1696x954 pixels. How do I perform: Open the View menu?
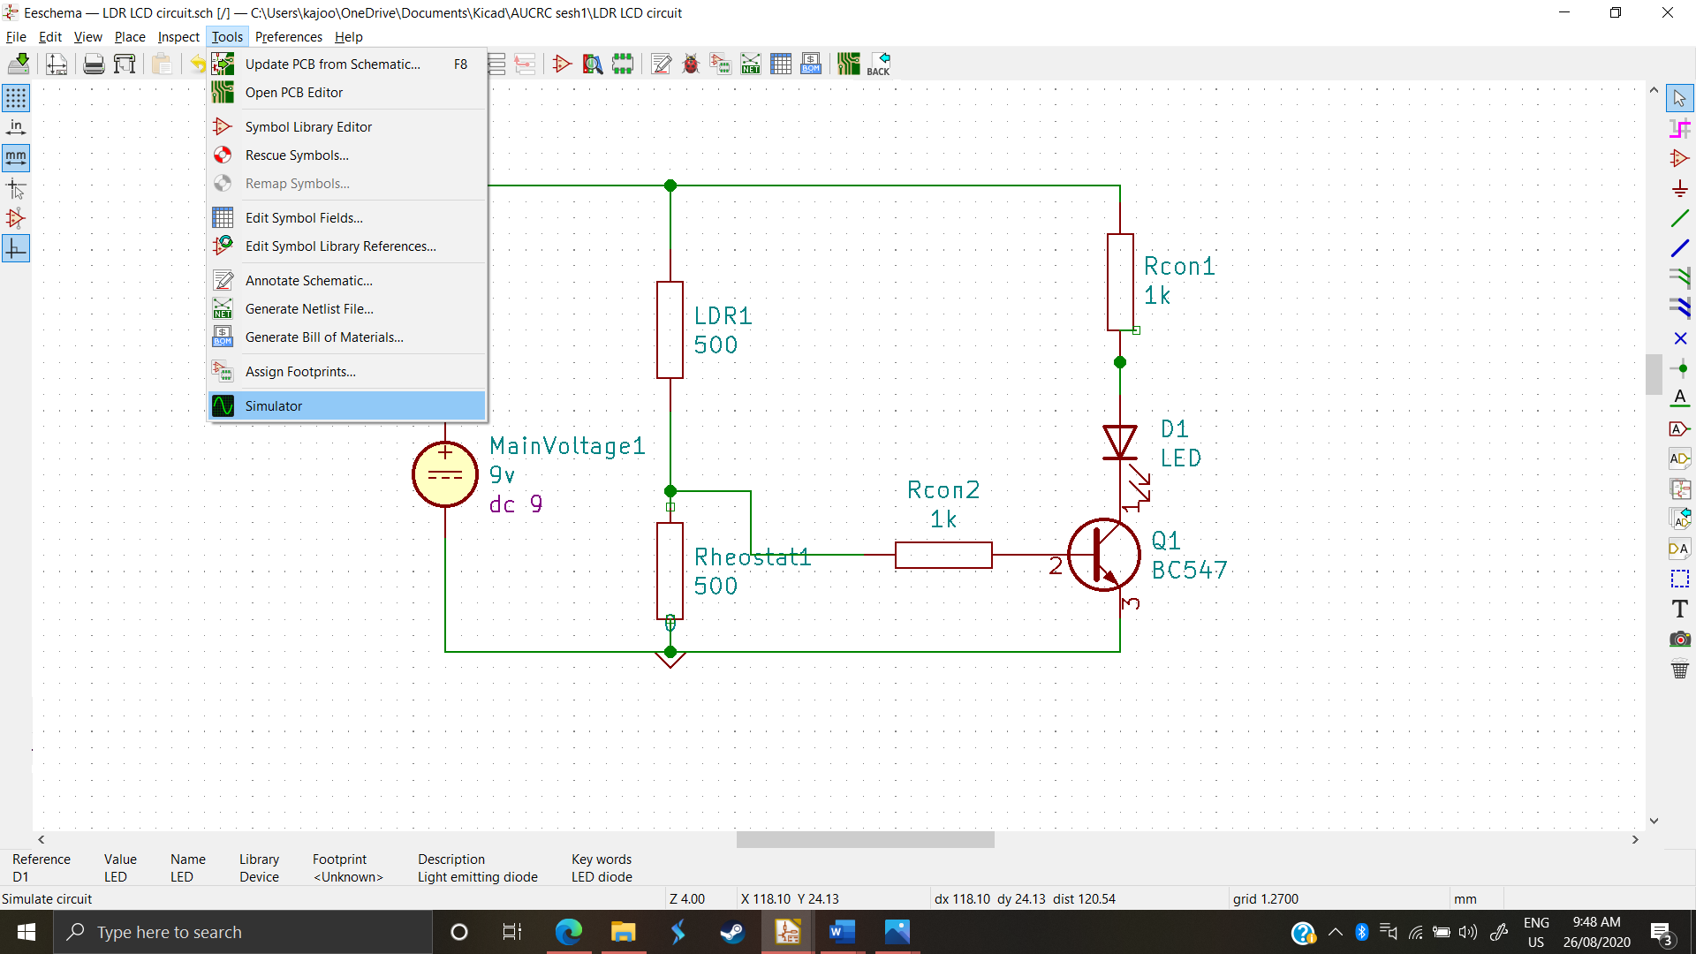[87, 37]
